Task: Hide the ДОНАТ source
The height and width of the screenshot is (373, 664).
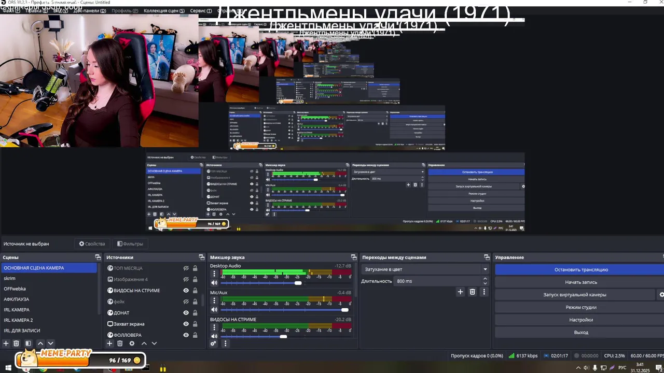Action: point(186,313)
